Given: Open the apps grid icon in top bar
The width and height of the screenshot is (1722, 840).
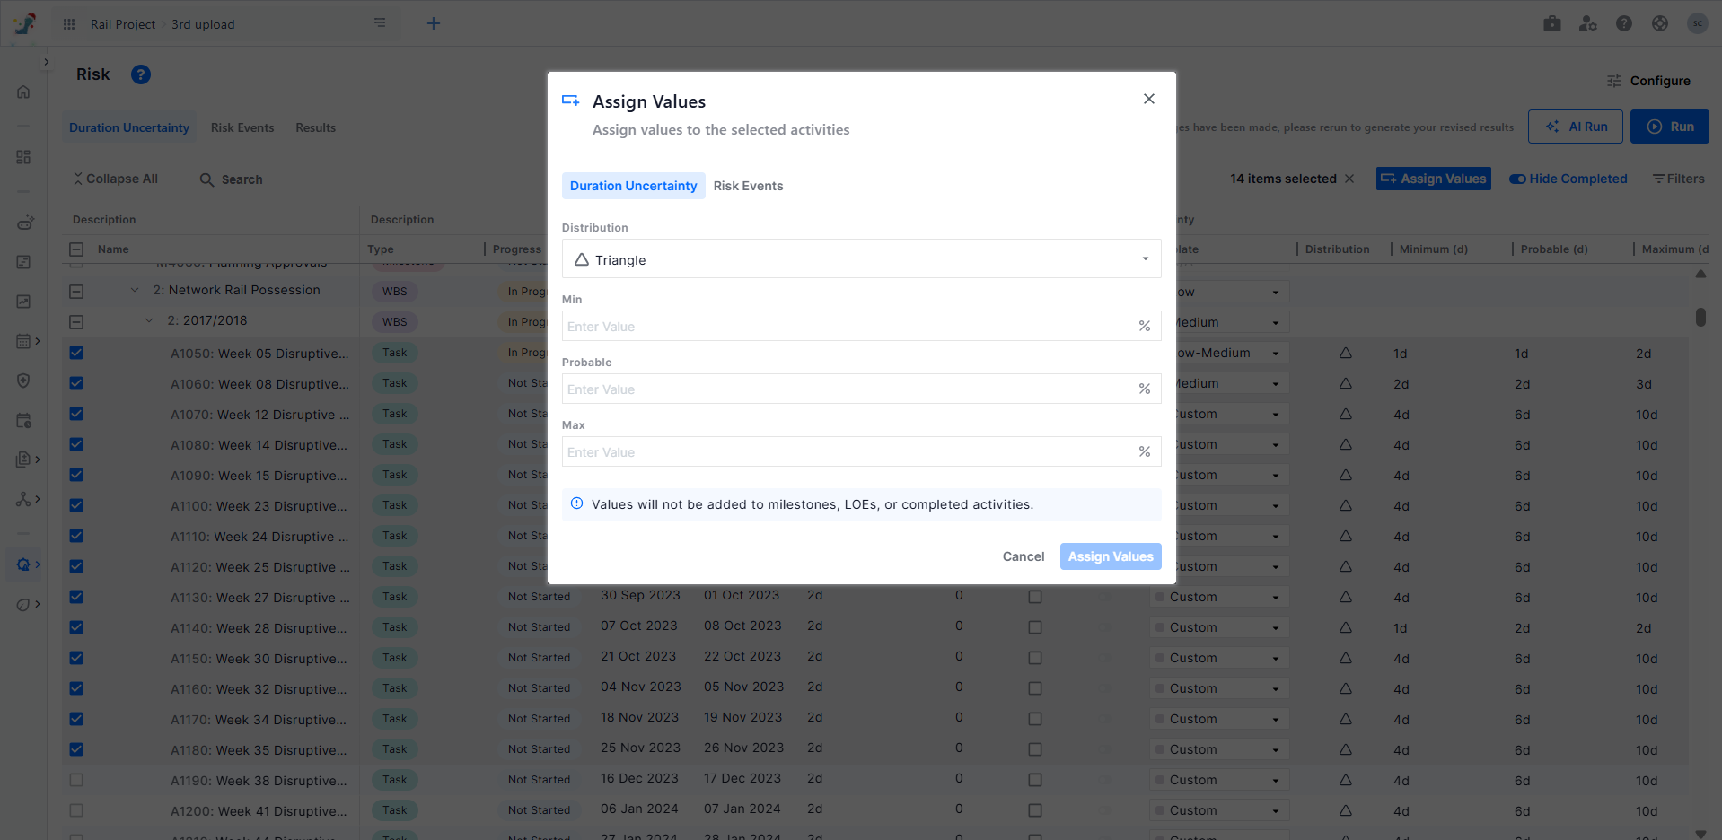Looking at the screenshot, I should [x=69, y=24].
